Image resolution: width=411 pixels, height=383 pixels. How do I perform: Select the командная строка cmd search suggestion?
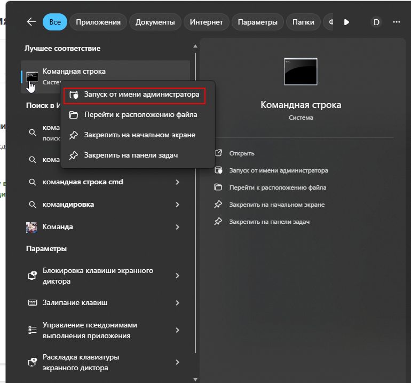[104, 182]
